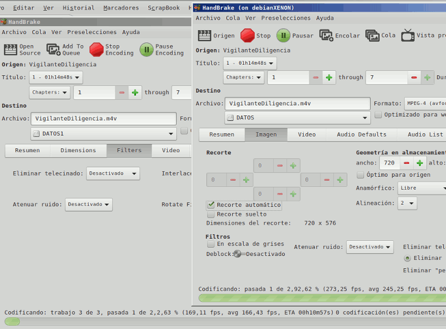
Task: Adjust the Deblock slider handle
Action: (237, 254)
